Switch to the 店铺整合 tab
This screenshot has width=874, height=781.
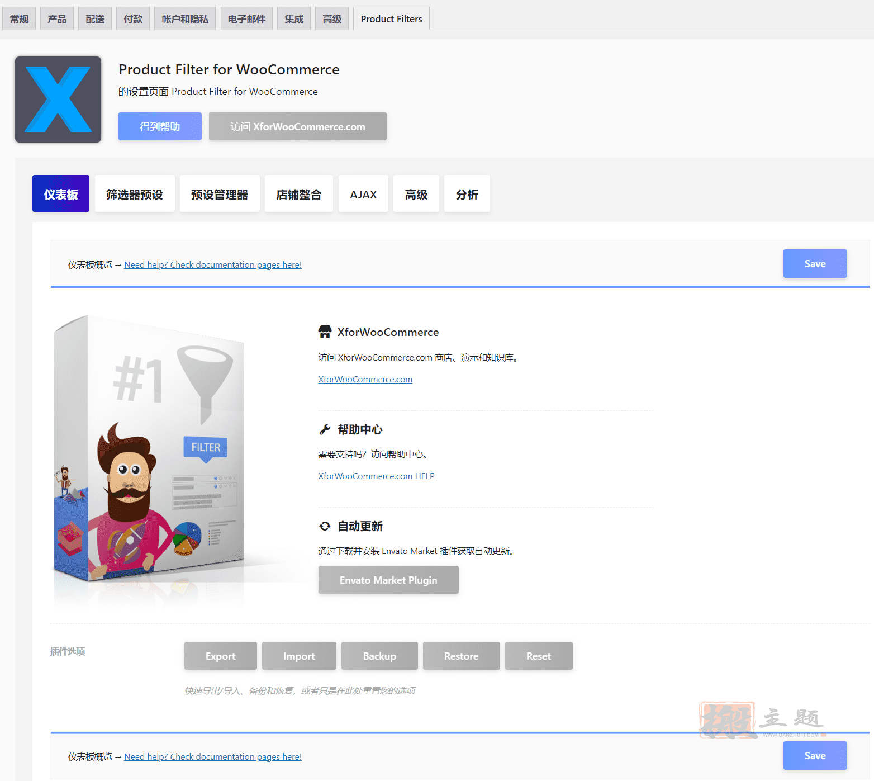[299, 194]
